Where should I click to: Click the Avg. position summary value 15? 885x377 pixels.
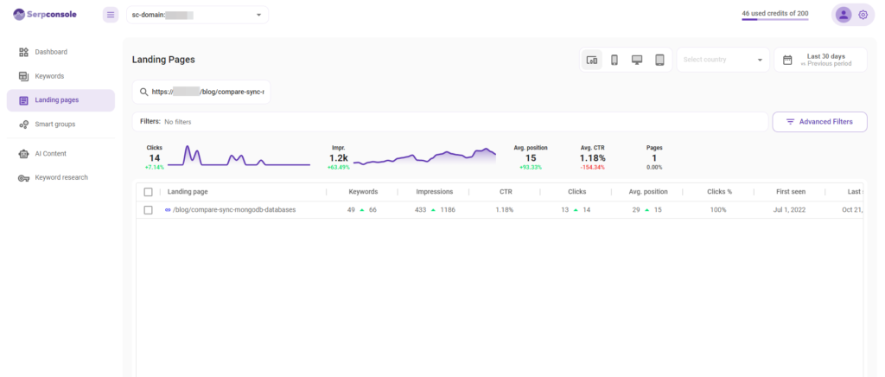point(531,158)
